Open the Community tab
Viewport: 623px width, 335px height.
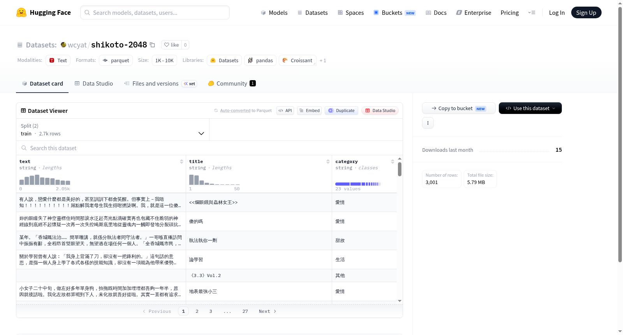[232, 84]
